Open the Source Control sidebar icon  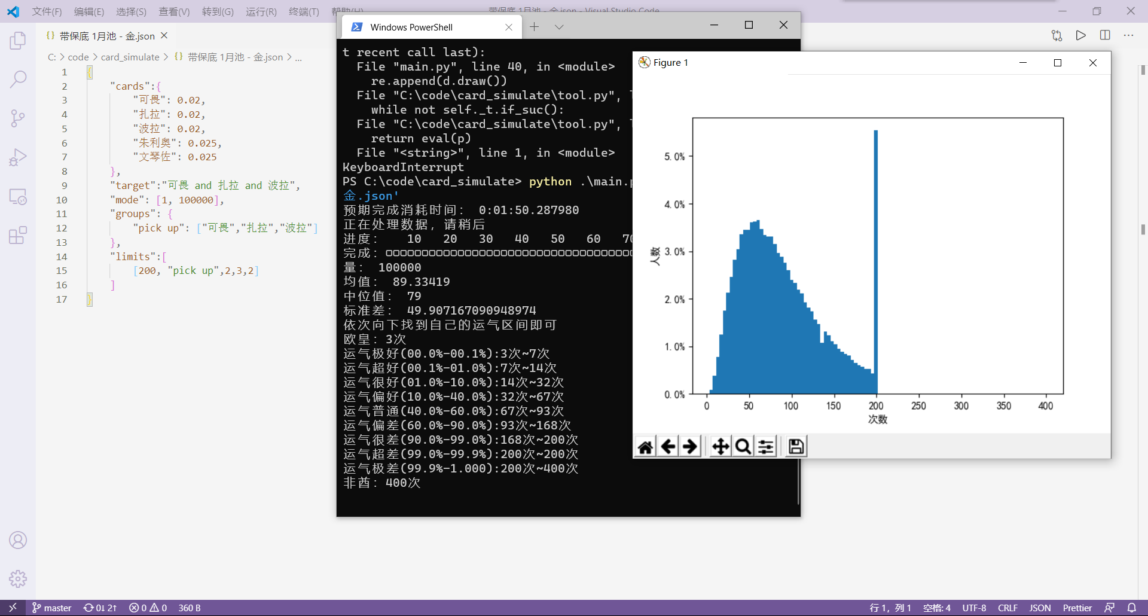click(18, 118)
